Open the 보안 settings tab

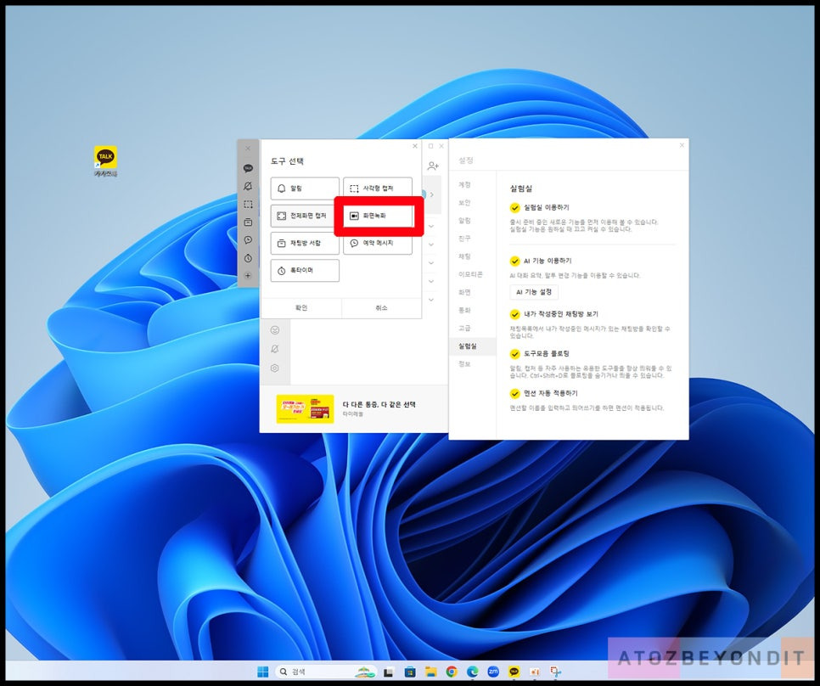[x=464, y=202]
